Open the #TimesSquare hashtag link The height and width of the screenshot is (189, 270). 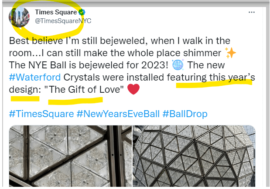(x=41, y=114)
